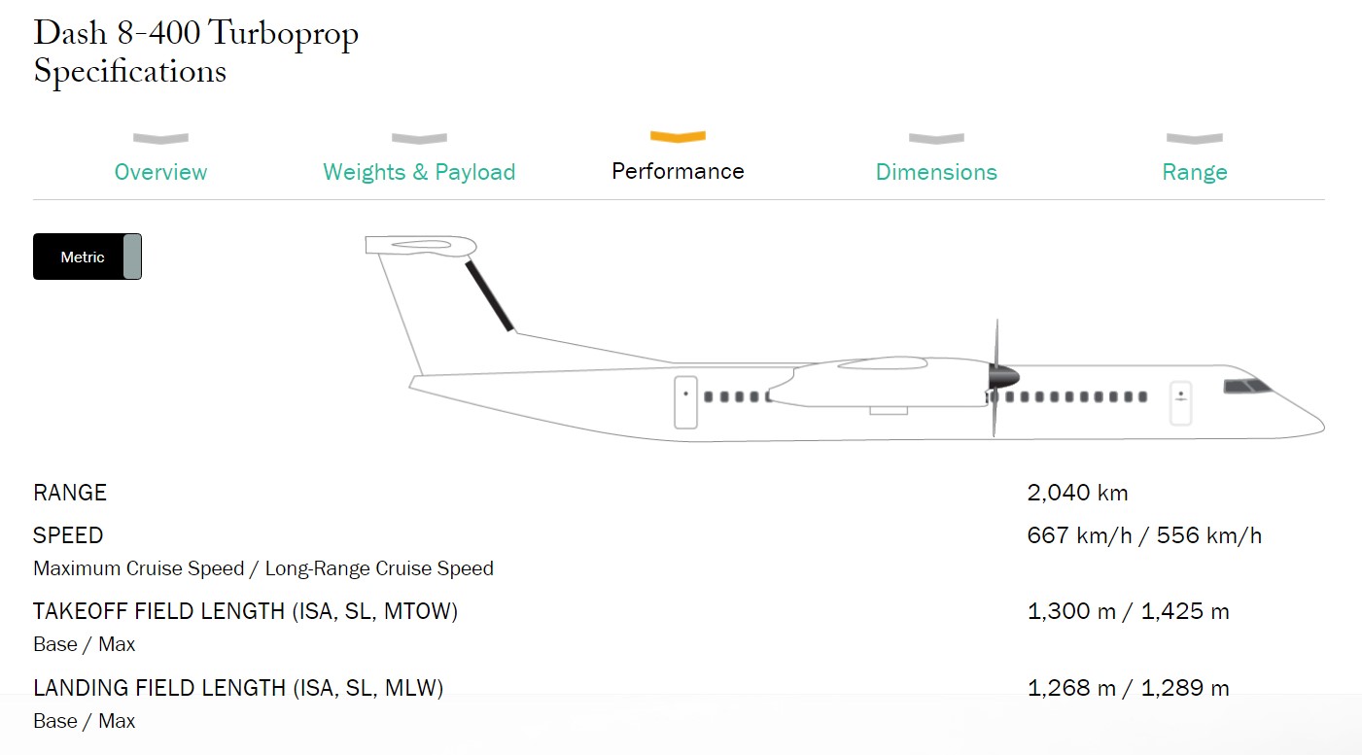1362x755 pixels.
Task: Click the Dash 8-400 Turboprop Specifications heading
Action: [196, 51]
